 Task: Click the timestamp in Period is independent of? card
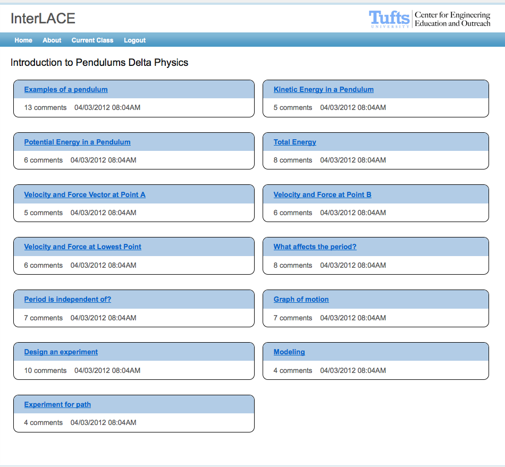coord(103,318)
